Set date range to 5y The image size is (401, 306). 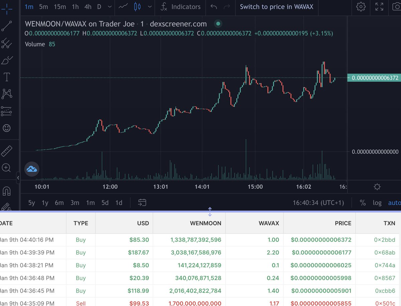(31, 203)
